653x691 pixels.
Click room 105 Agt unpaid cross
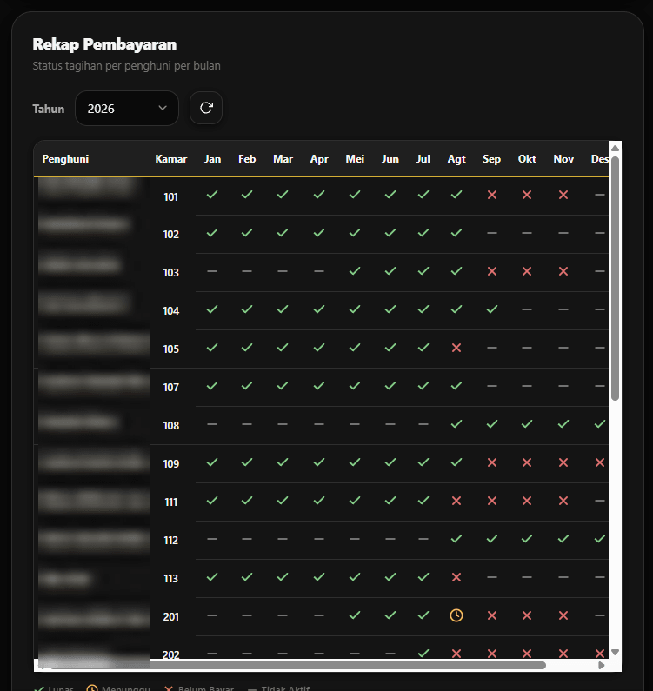456,348
